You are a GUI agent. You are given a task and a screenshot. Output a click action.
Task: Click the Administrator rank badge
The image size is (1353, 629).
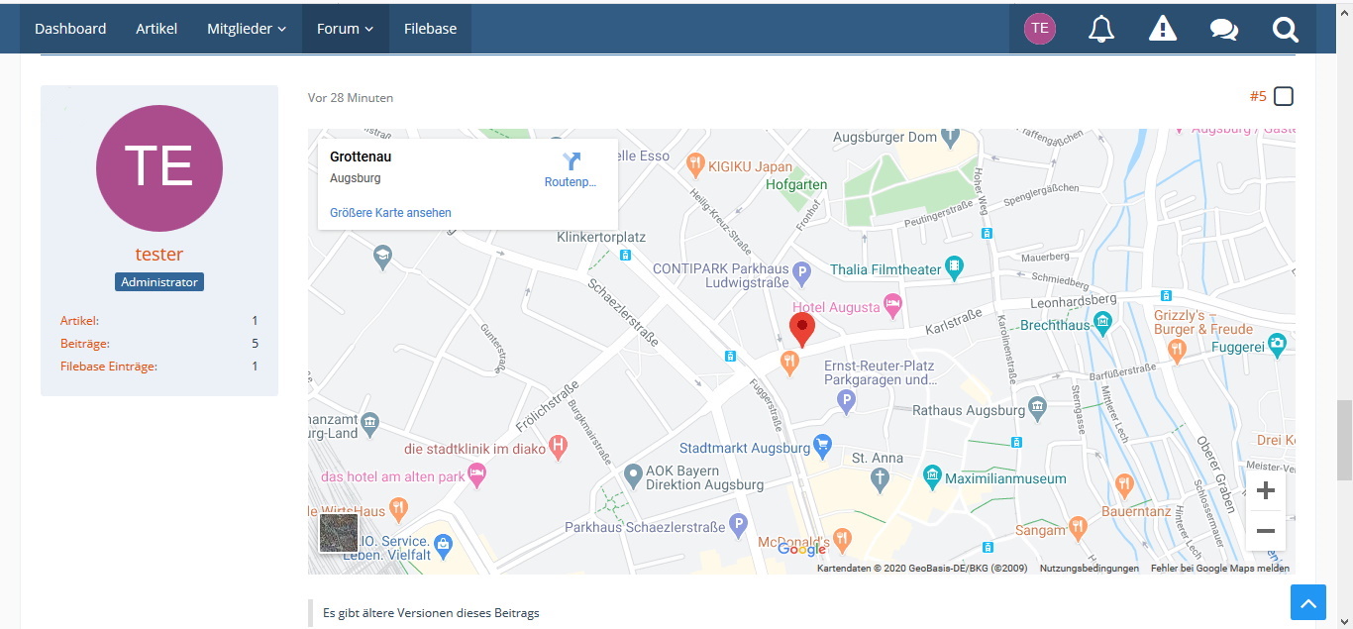(x=159, y=282)
